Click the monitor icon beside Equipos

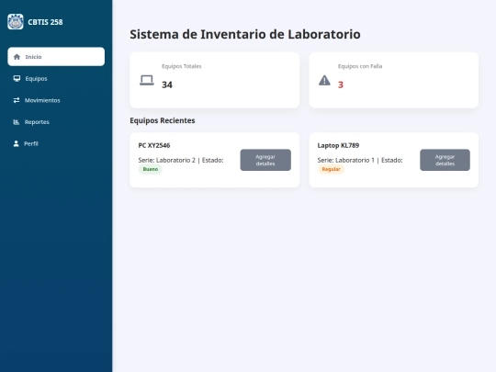17,78
